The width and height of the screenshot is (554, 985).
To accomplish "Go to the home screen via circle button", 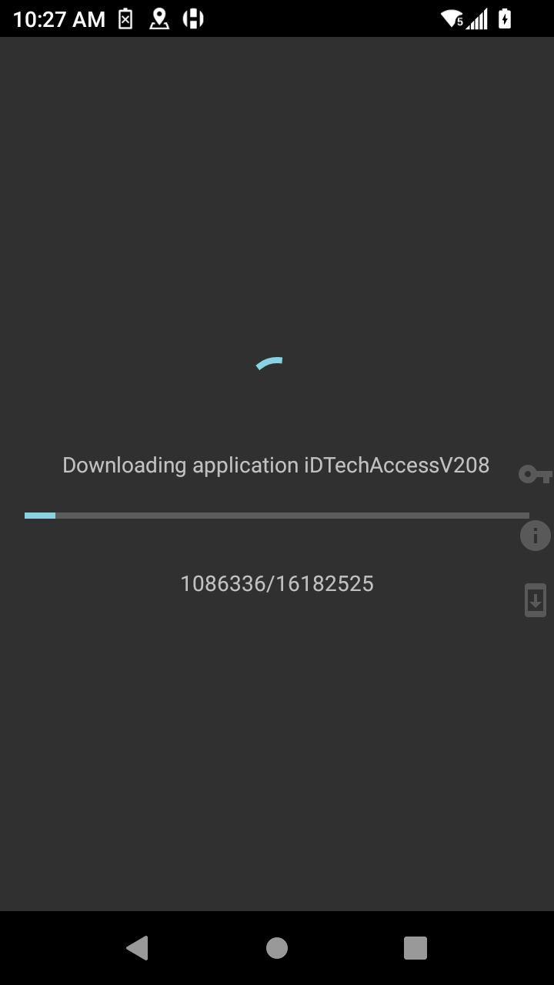I will pos(277,948).
